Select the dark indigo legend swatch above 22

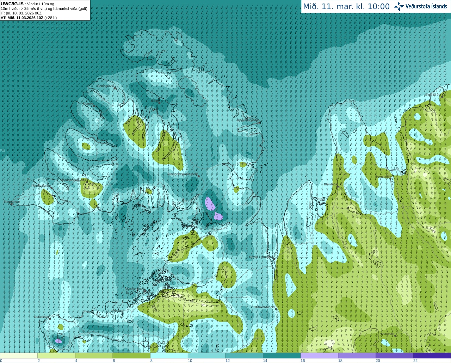click(x=432, y=356)
